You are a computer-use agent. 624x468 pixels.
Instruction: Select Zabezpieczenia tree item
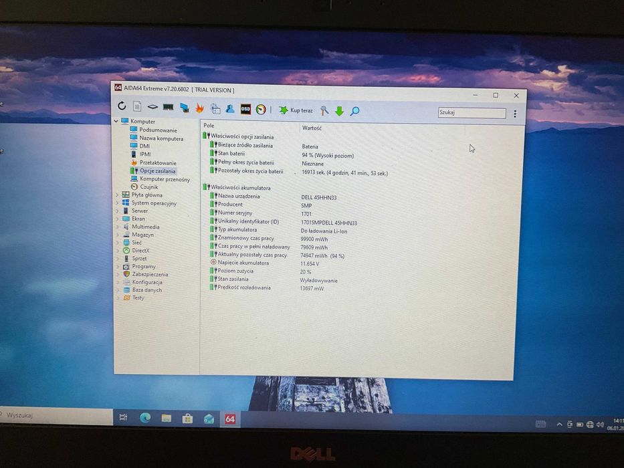point(150,275)
